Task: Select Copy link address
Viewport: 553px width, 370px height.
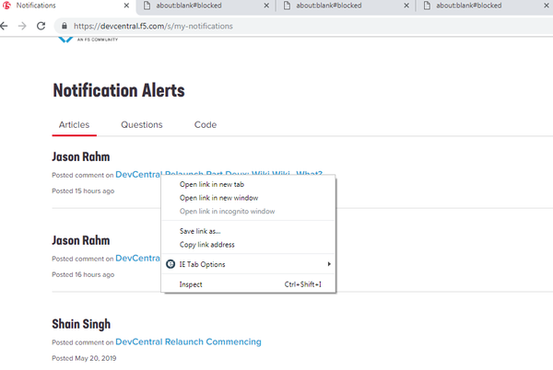Action: coord(206,245)
